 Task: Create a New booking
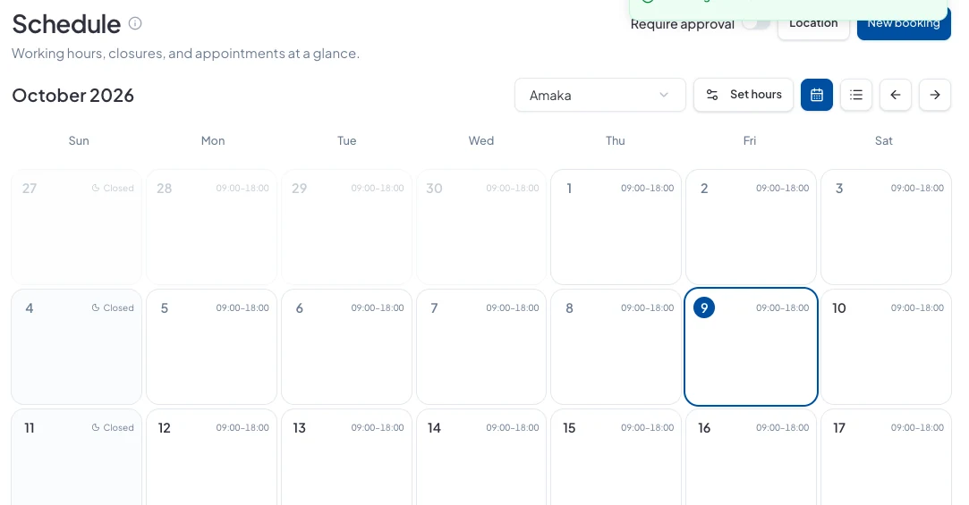click(x=904, y=23)
